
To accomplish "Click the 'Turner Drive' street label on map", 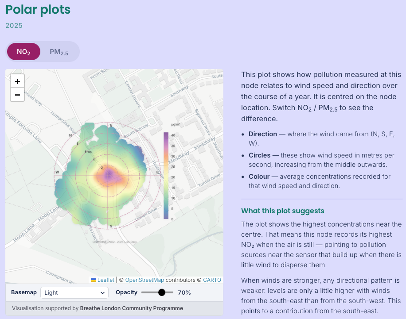I will point(209,180).
